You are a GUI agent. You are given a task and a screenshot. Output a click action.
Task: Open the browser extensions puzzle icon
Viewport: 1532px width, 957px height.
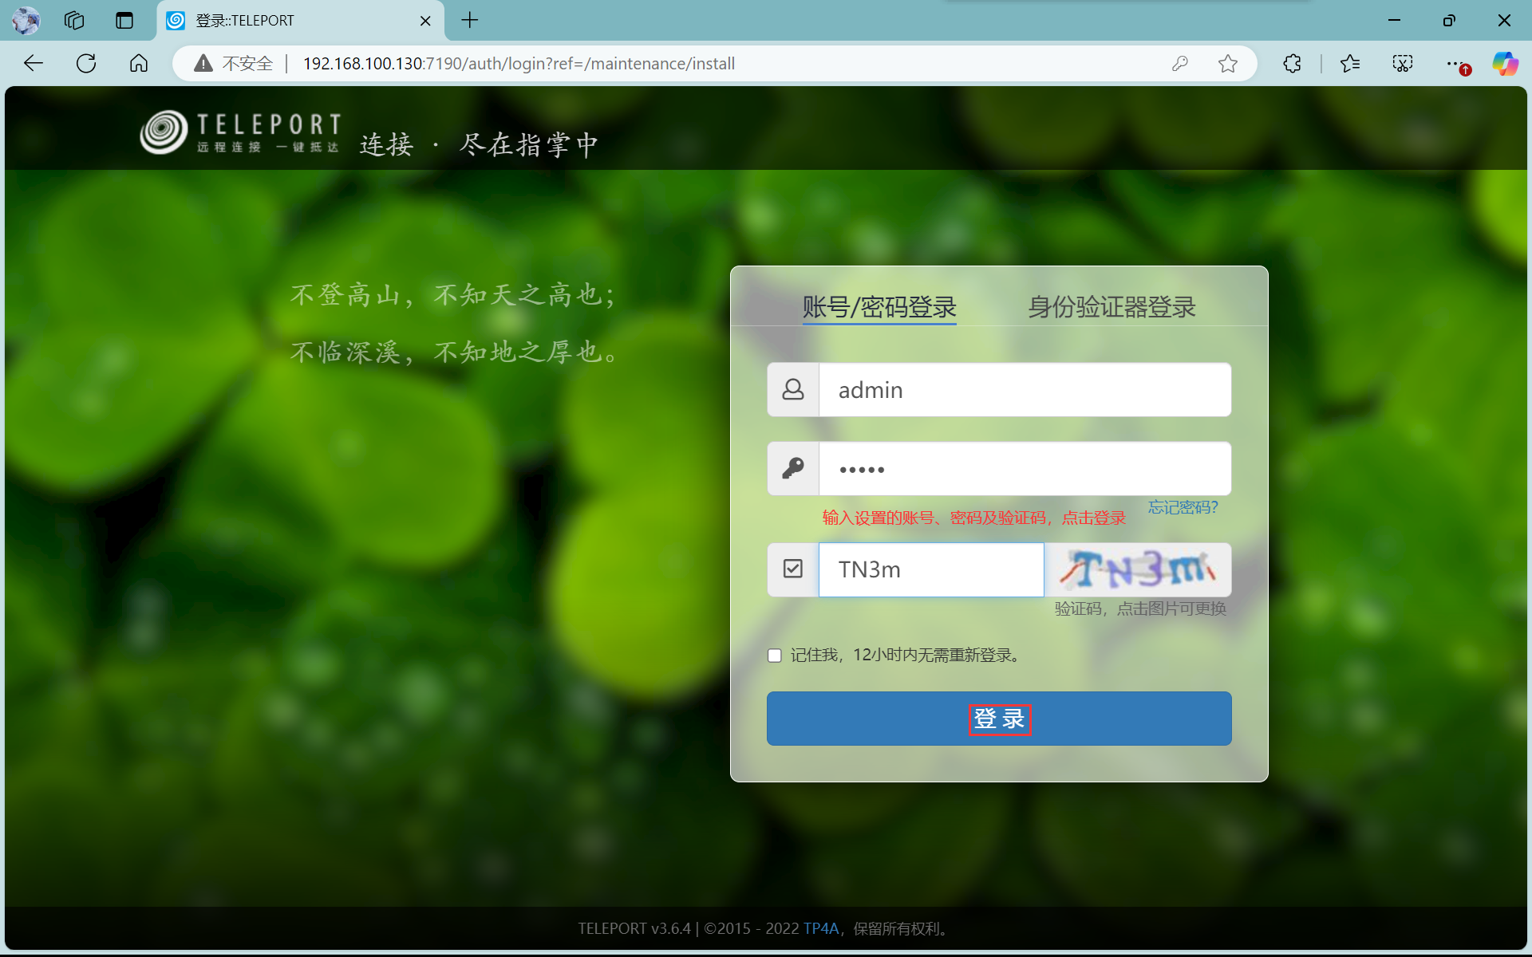[x=1293, y=64]
